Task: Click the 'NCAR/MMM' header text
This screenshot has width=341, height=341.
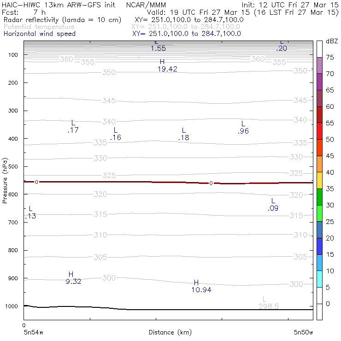Action: (x=146, y=5)
